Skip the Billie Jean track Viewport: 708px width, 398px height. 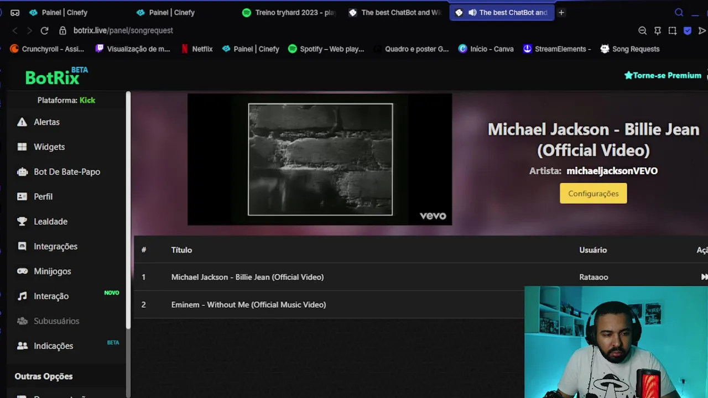point(704,277)
